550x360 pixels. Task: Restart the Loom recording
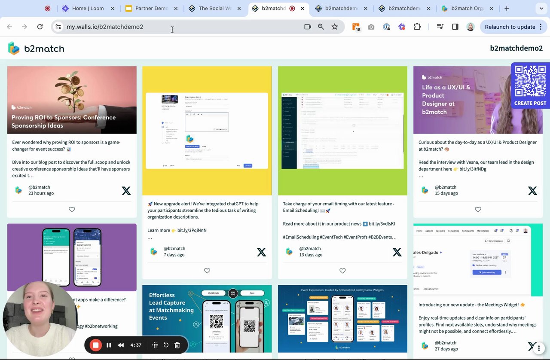pos(166,345)
